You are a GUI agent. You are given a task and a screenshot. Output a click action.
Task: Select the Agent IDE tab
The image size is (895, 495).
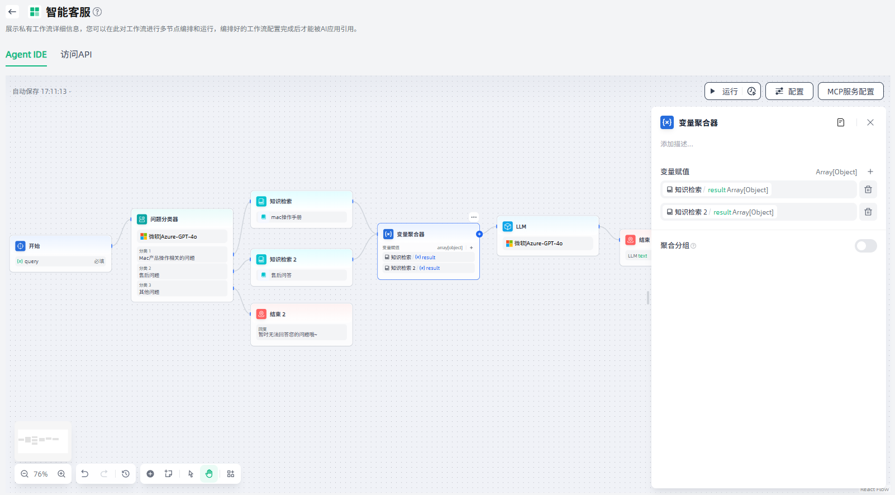click(x=26, y=54)
